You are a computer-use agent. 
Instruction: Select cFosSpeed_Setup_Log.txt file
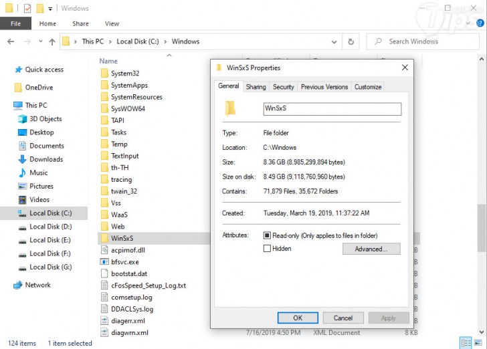click(x=143, y=285)
